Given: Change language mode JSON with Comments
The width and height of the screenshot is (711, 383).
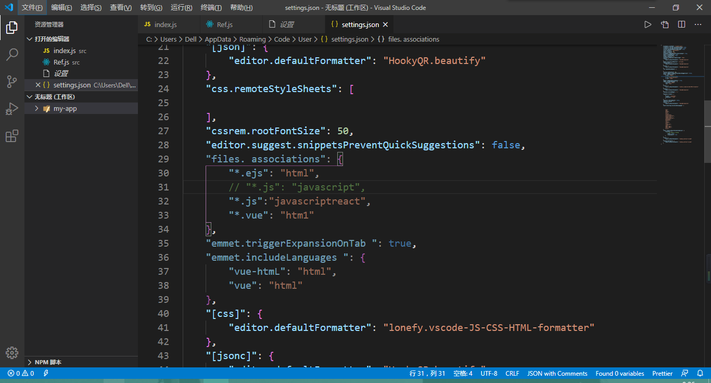Looking at the screenshot, I should (x=557, y=374).
